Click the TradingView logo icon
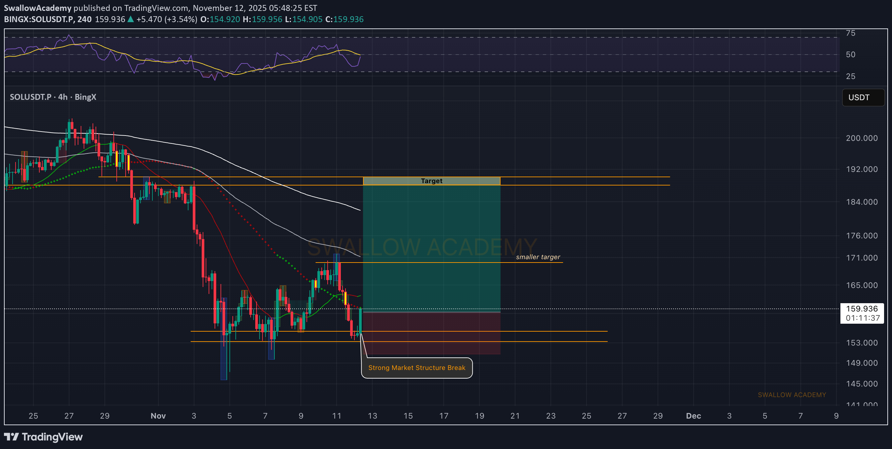 (x=11, y=436)
